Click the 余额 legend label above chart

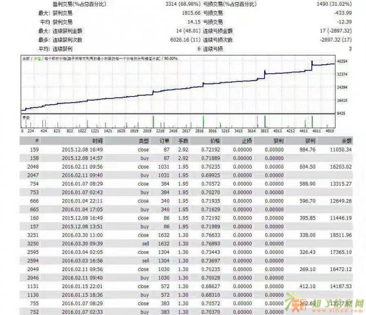25,58
